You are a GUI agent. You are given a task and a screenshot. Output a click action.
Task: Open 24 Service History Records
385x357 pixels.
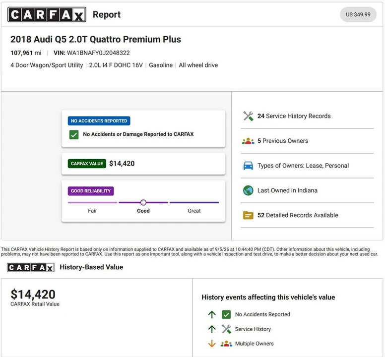294,116
